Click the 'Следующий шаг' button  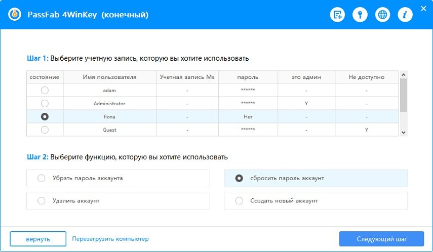tap(381, 238)
